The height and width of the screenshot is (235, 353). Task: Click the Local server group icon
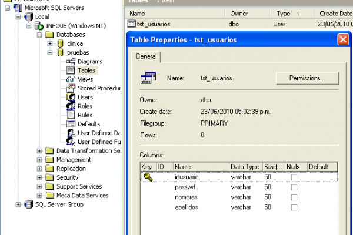pyautogui.click(x=29, y=17)
